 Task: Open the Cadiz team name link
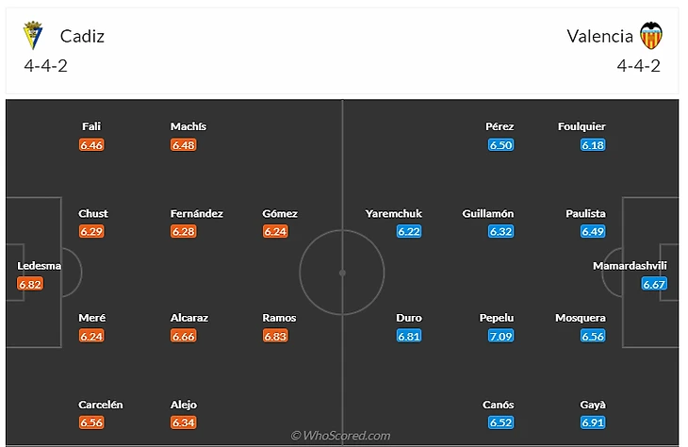82,36
